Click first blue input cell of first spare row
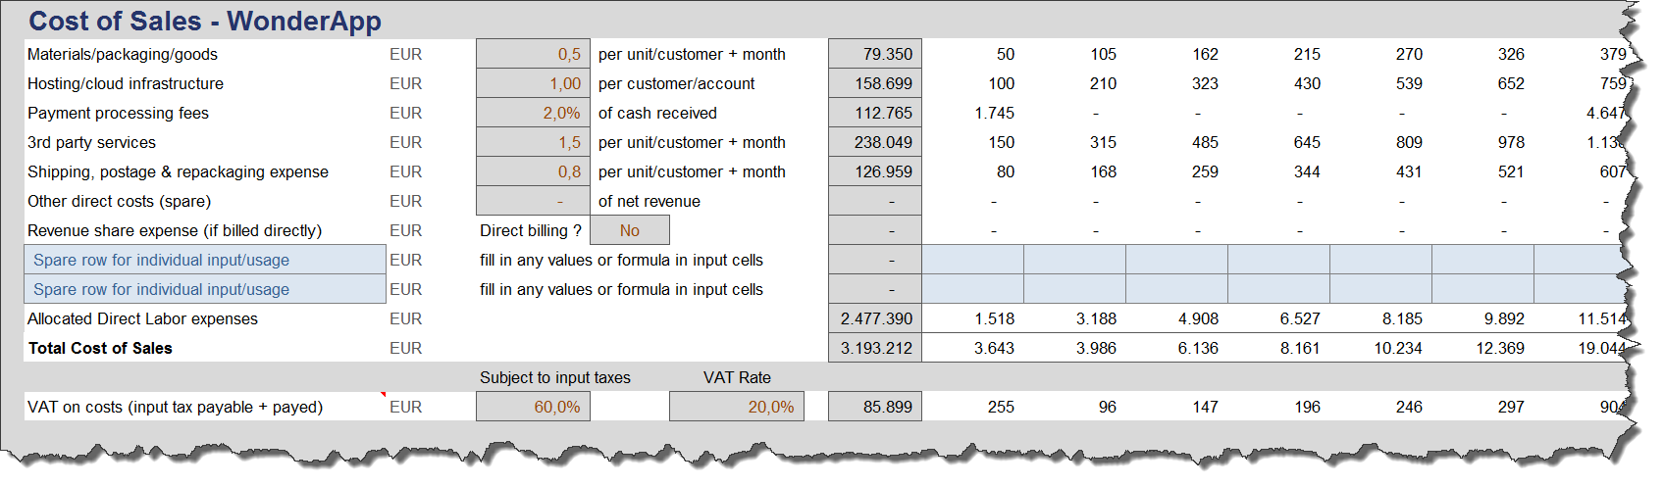 tap(972, 260)
